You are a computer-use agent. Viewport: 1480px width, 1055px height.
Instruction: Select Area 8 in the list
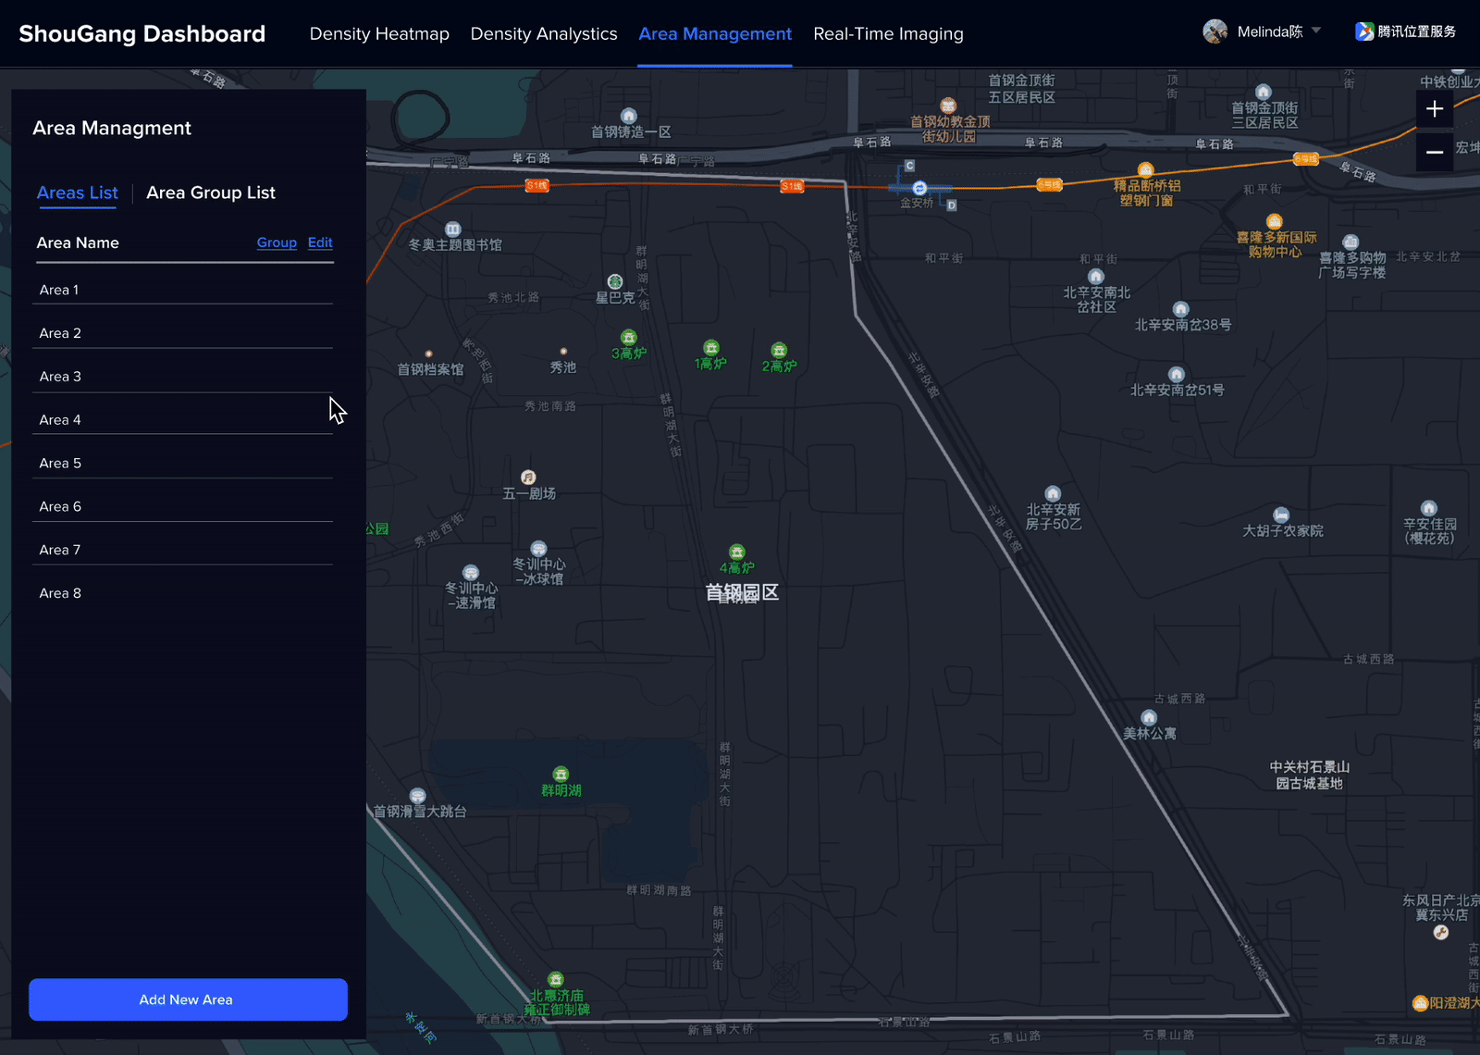pyautogui.click(x=61, y=593)
